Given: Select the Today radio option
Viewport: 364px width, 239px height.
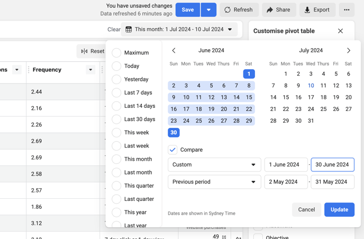Looking at the screenshot, I should pos(116,66).
